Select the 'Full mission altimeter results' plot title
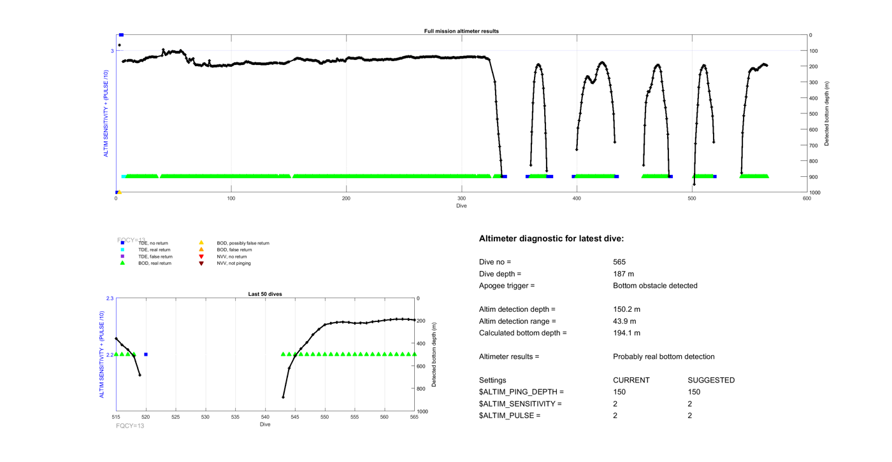This screenshot has width=892, height=462. (x=461, y=31)
